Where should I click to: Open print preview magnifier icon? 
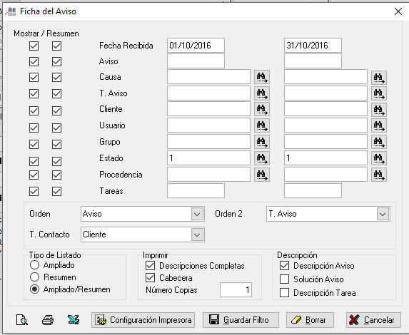pyautogui.click(x=22, y=319)
